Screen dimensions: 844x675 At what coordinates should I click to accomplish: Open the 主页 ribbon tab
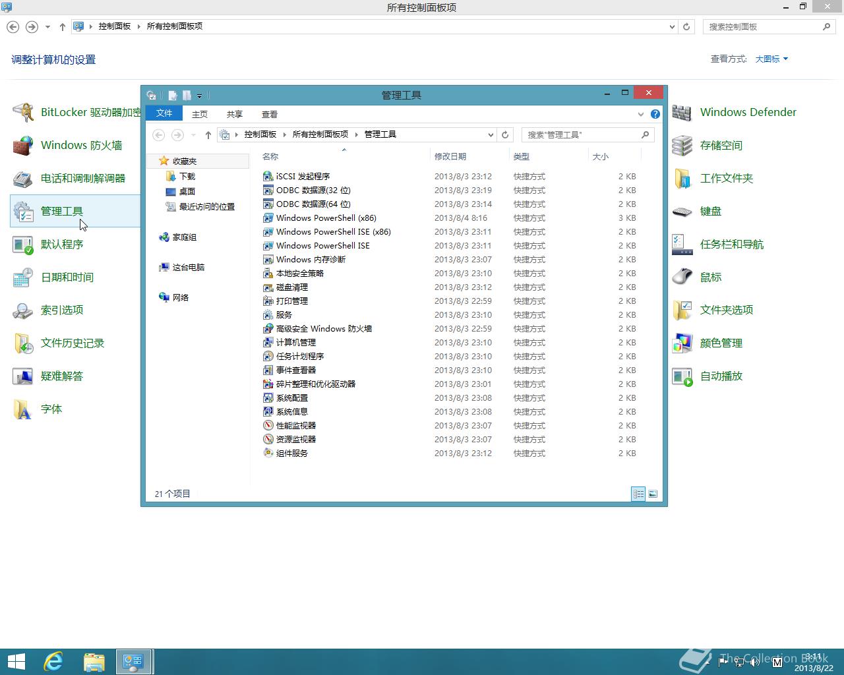[200, 114]
